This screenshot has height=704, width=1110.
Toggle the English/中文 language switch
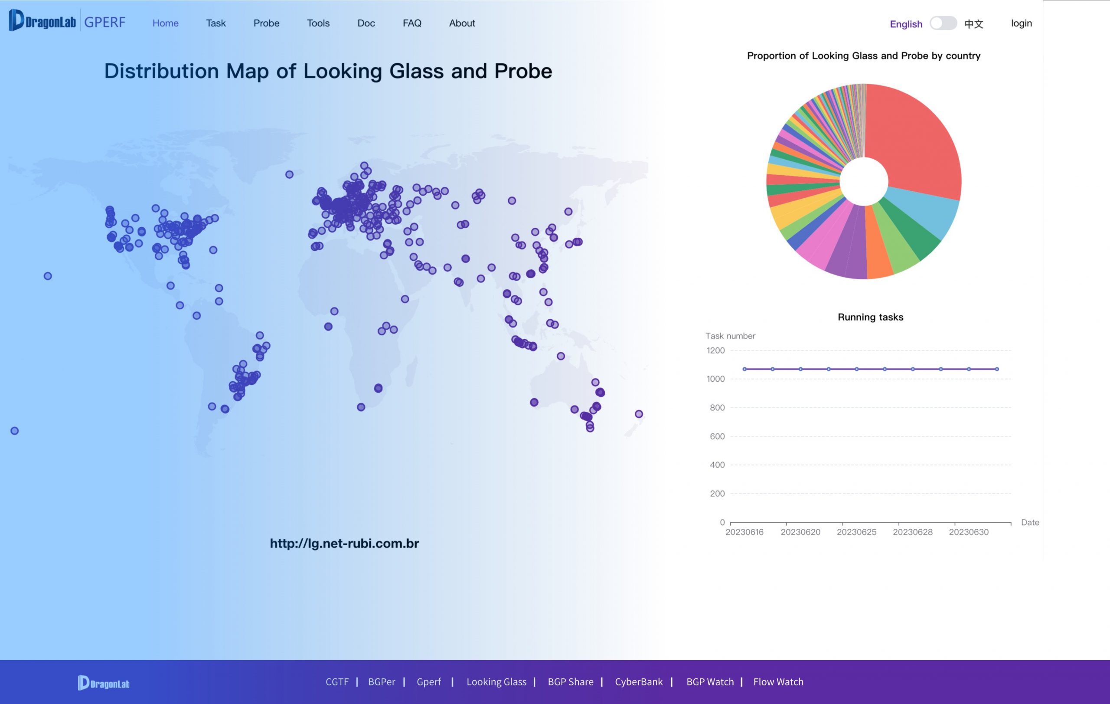pos(943,23)
